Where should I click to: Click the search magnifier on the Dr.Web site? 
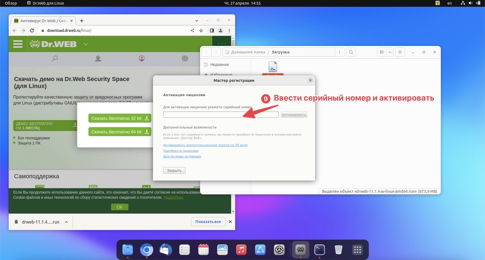click(55, 59)
